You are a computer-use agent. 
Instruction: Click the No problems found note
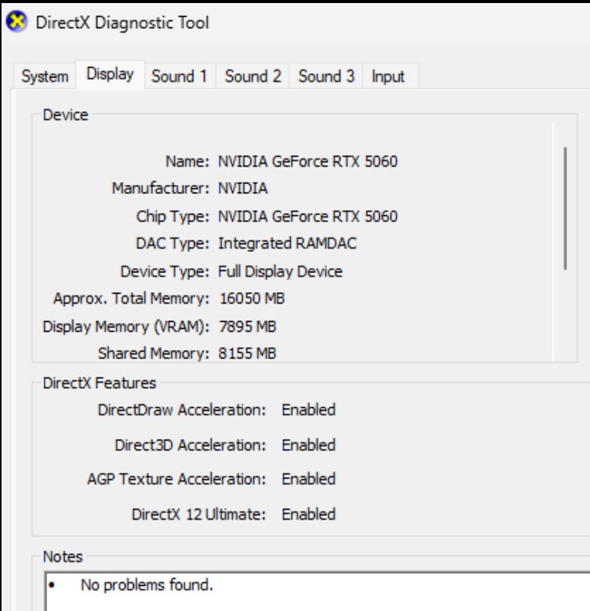pyautogui.click(x=147, y=585)
